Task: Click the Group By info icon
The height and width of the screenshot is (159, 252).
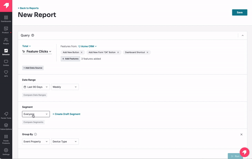Action: [36, 134]
